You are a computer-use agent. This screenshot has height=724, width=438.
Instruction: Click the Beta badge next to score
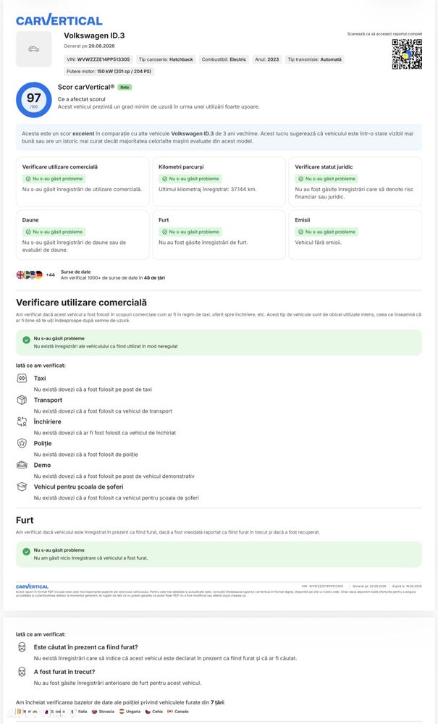[x=125, y=88]
